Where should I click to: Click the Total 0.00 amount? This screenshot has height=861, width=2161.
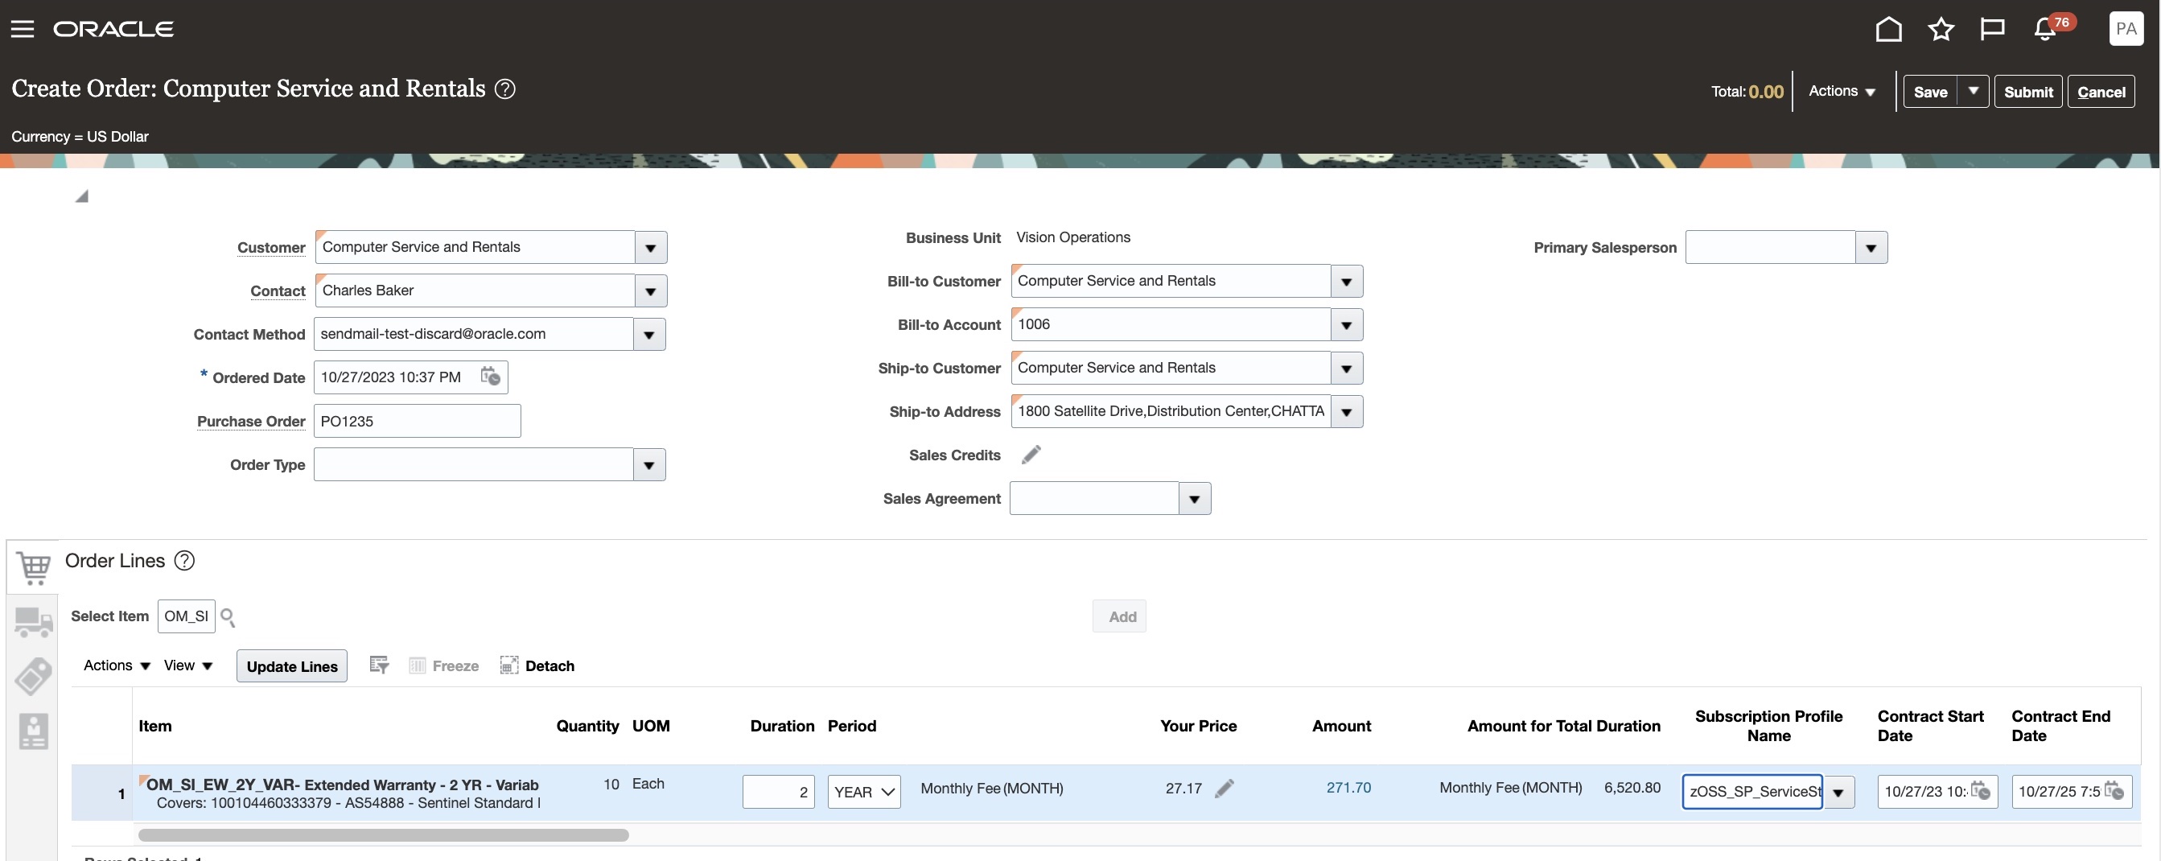(x=1766, y=92)
